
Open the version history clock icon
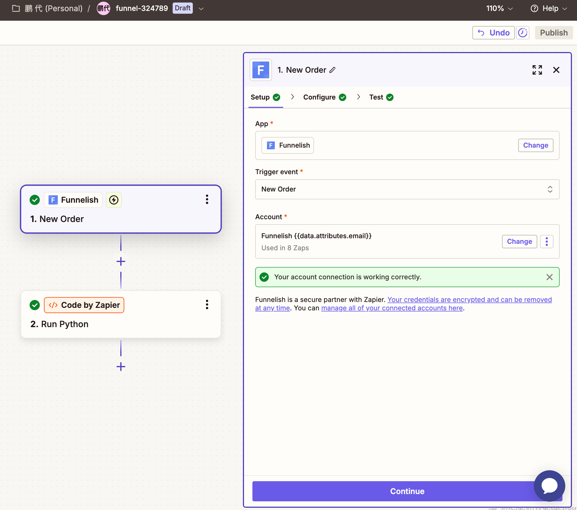[x=522, y=33]
